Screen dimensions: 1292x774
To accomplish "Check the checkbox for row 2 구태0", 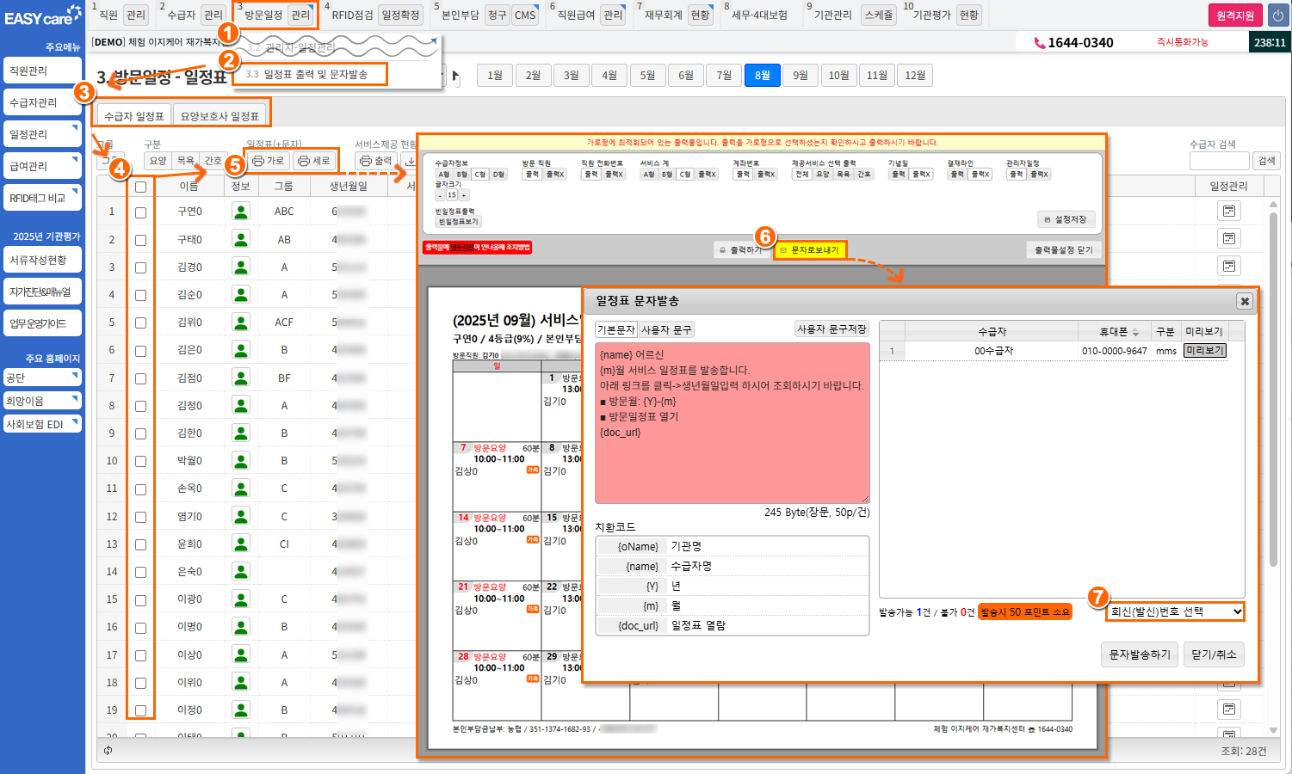I will tap(140, 240).
